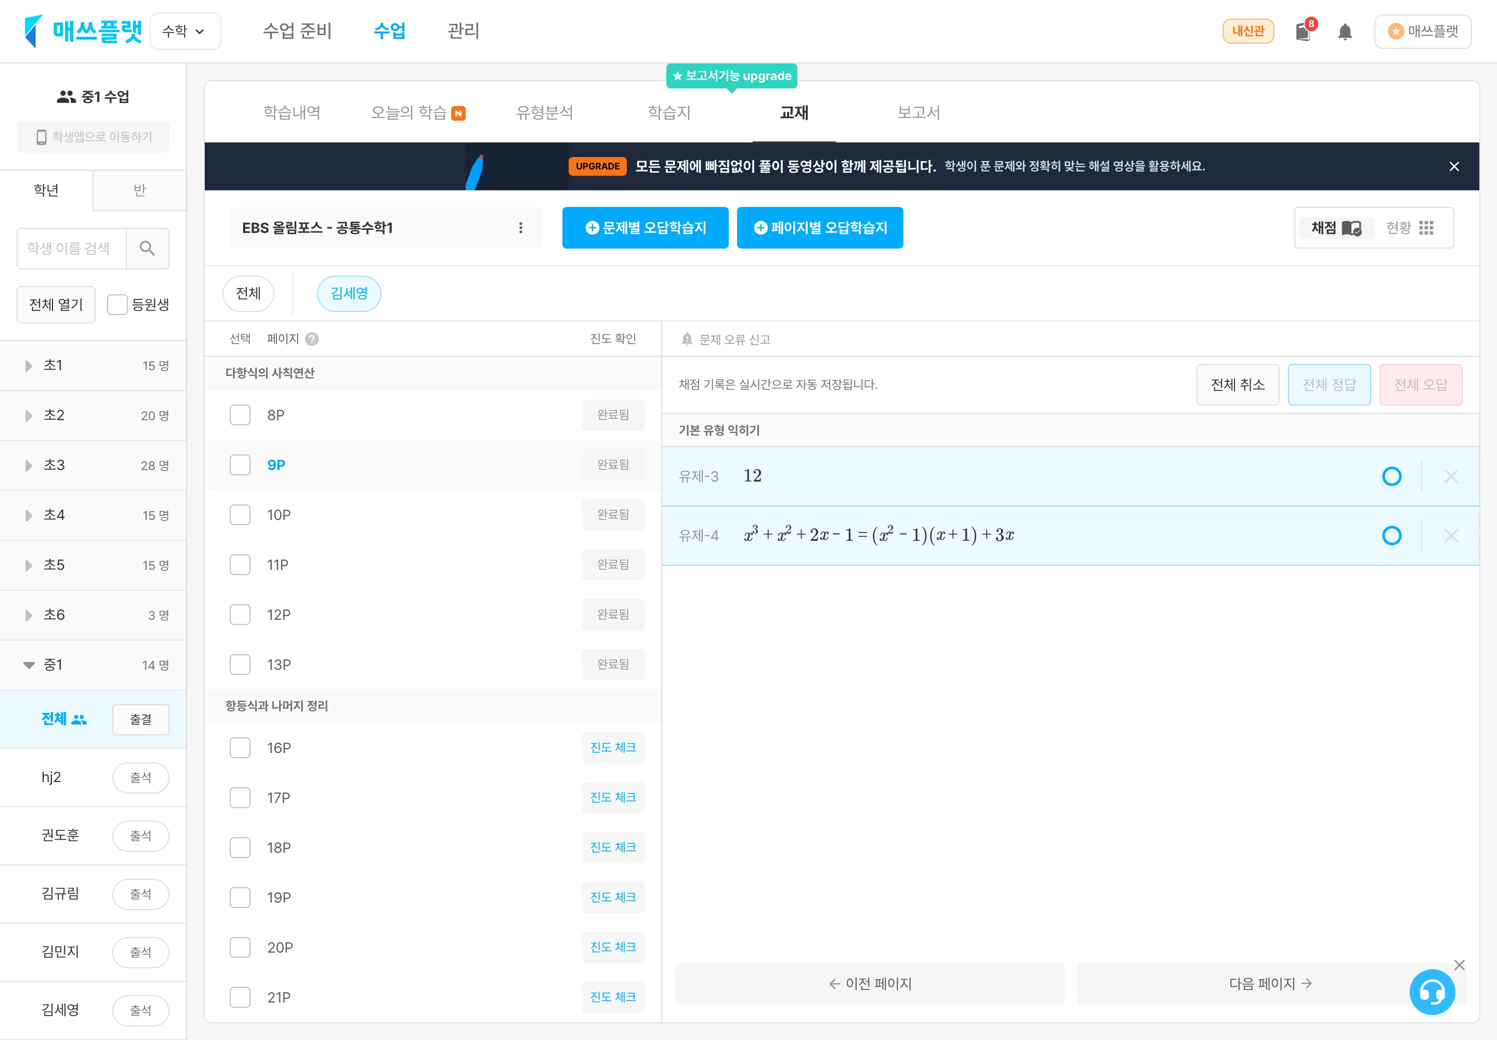Image resolution: width=1497 pixels, height=1040 pixels.
Task: Click the 학생앱으로 이동하기 phone button
Action: coord(93,137)
